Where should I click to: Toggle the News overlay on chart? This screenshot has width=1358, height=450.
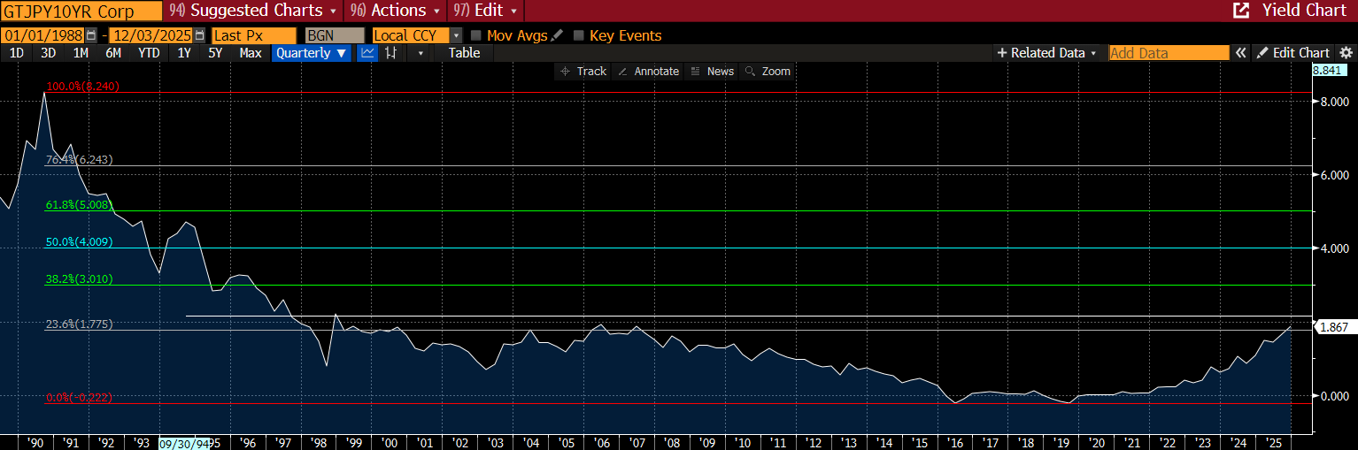point(712,71)
